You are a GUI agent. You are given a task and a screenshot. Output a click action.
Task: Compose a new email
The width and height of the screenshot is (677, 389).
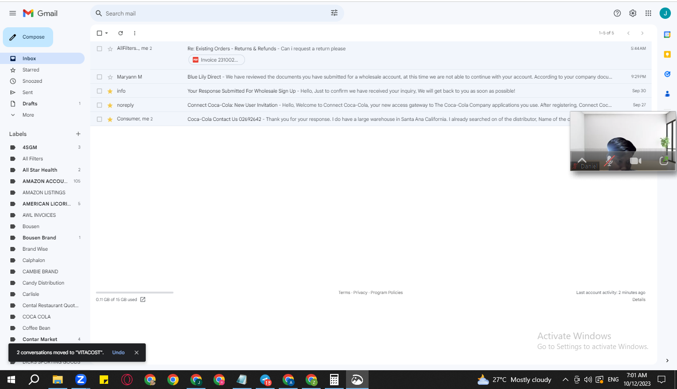28,37
